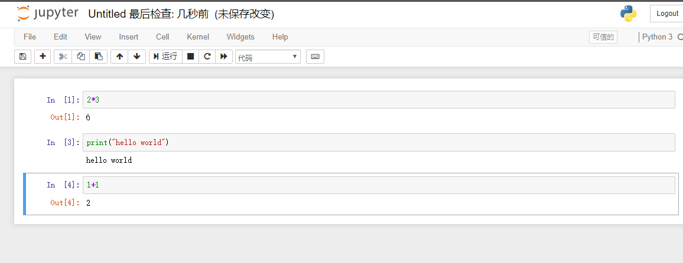Open the command palette keyboard icon

(x=315, y=57)
